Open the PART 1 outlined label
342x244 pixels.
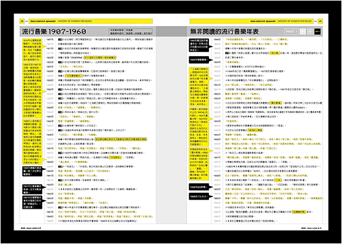coord(291,32)
